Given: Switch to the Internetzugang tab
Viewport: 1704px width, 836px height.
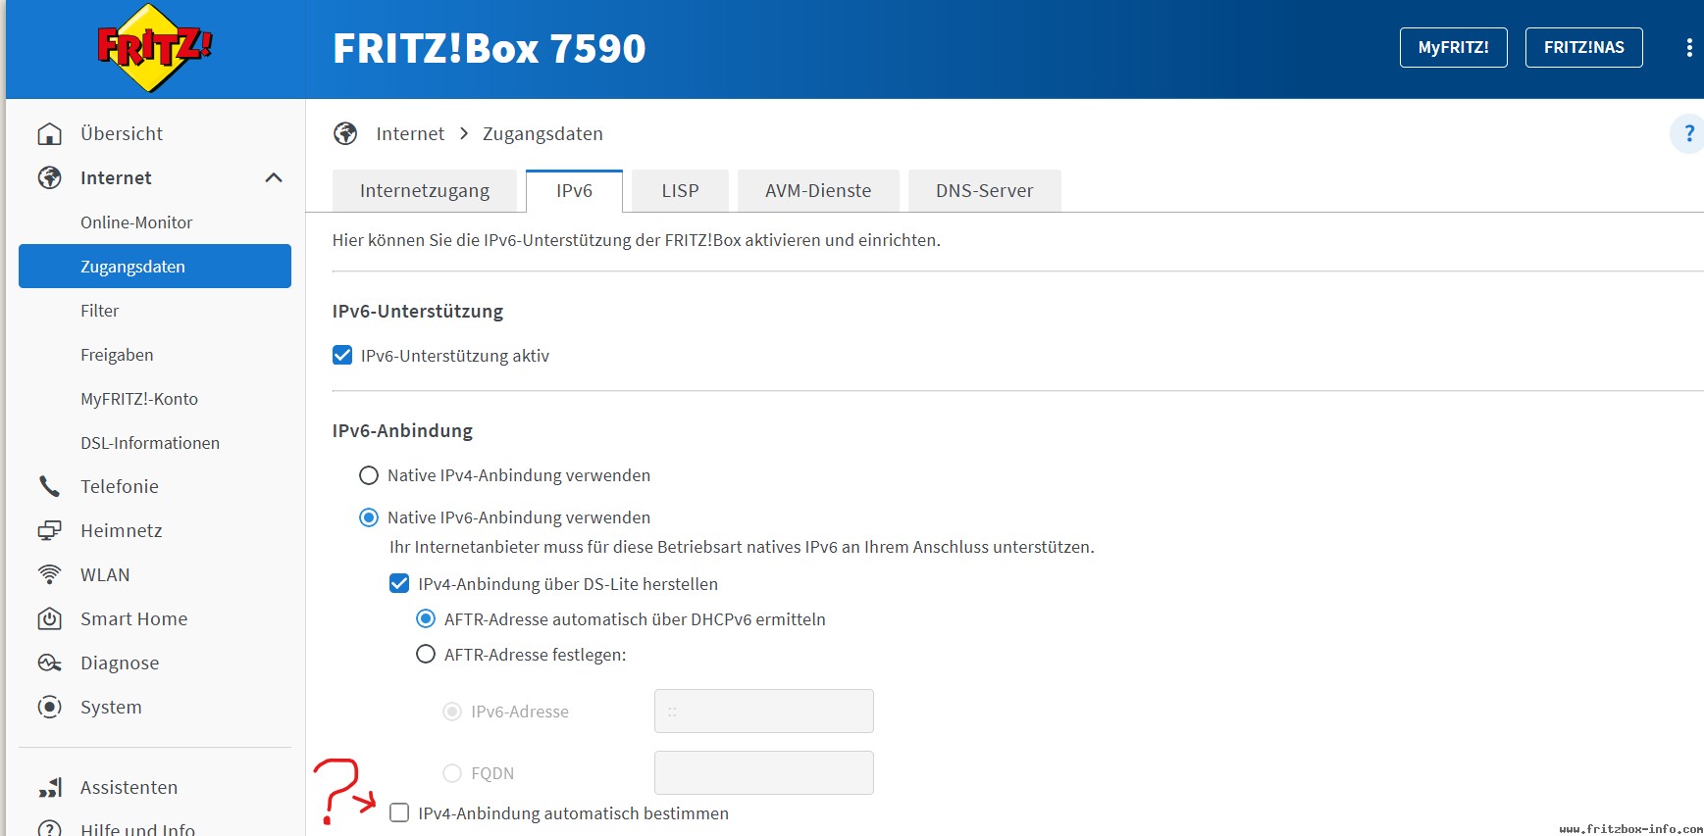Looking at the screenshot, I should click(x=425, y=191).
